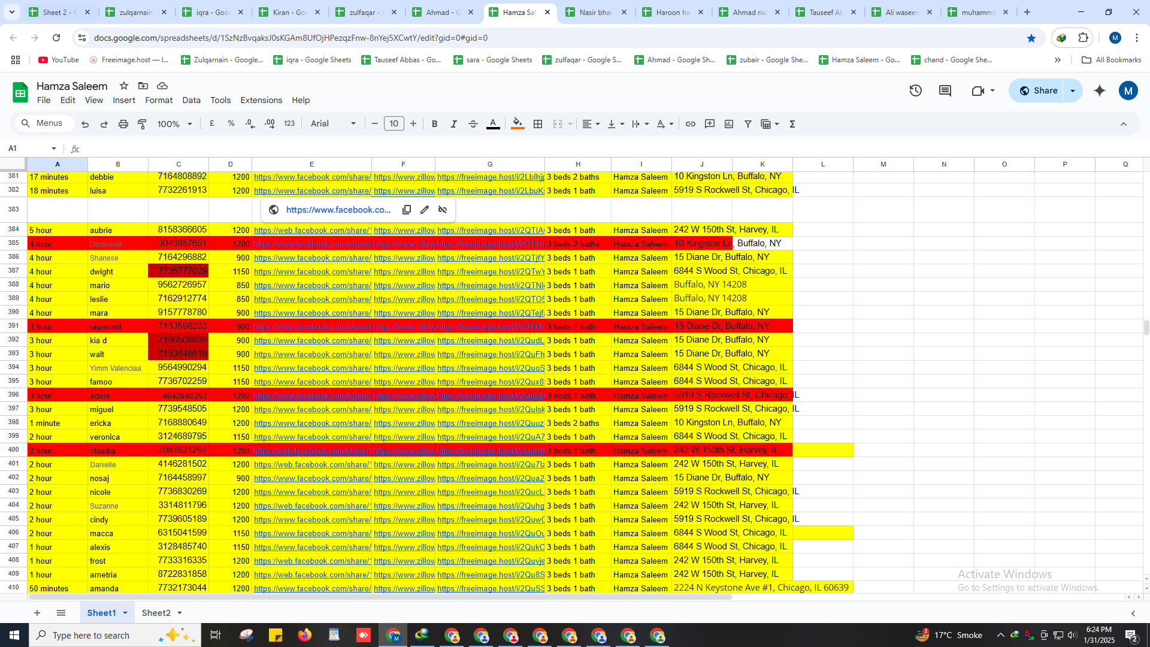Click the insert link icon
Screen dimensions: 1150x647
[691, 124]
